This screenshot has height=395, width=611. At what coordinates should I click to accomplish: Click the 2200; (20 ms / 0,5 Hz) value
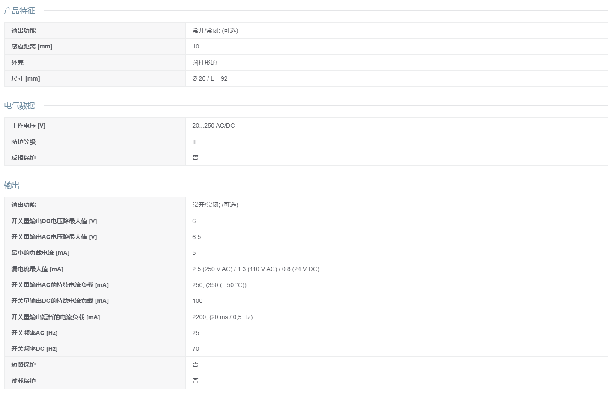click(x=222, y=317)
